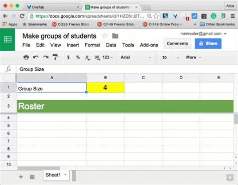Expand the More toolbar options
Screen dimensions: 238x185
(193, 57)
